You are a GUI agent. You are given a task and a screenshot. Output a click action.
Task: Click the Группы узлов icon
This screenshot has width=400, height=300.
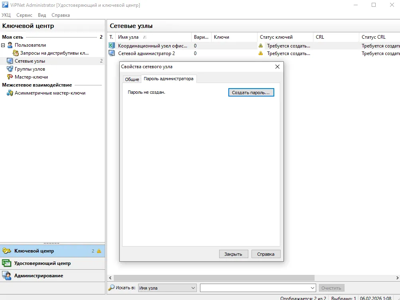tap(10, 69)
